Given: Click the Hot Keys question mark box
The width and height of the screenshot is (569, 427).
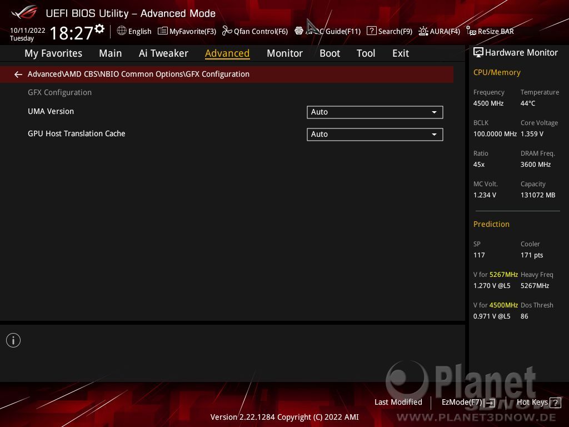Looking at the screenshot, I should 555,403.
